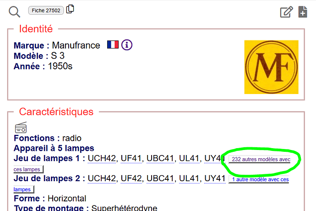Open the UBC41 link in Jeu de lampes 1

(160, 158)
